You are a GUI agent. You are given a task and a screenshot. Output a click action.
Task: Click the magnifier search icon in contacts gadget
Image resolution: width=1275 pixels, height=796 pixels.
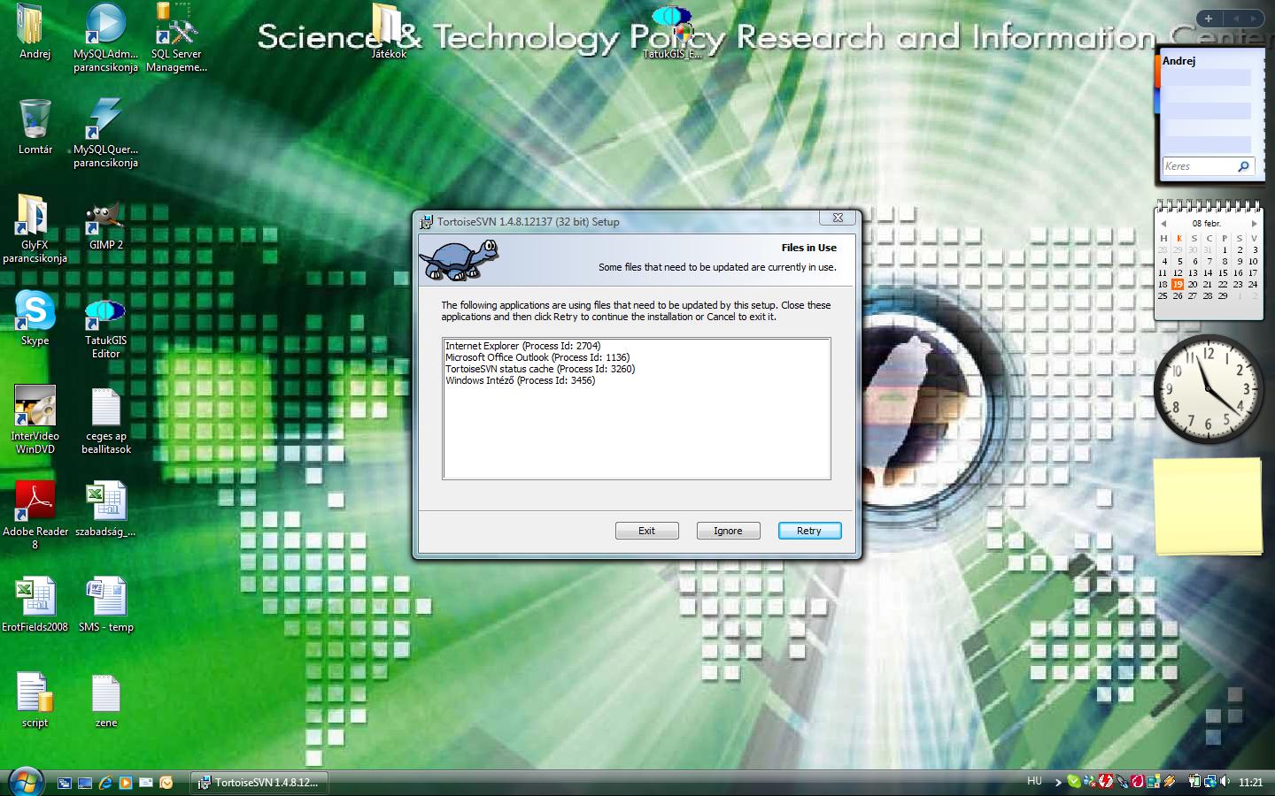click(x=1244, y=166)
